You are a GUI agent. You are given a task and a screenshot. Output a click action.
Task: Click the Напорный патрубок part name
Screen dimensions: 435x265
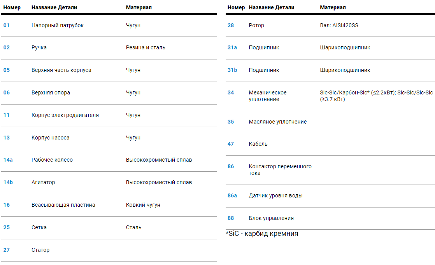pos(58,25)
